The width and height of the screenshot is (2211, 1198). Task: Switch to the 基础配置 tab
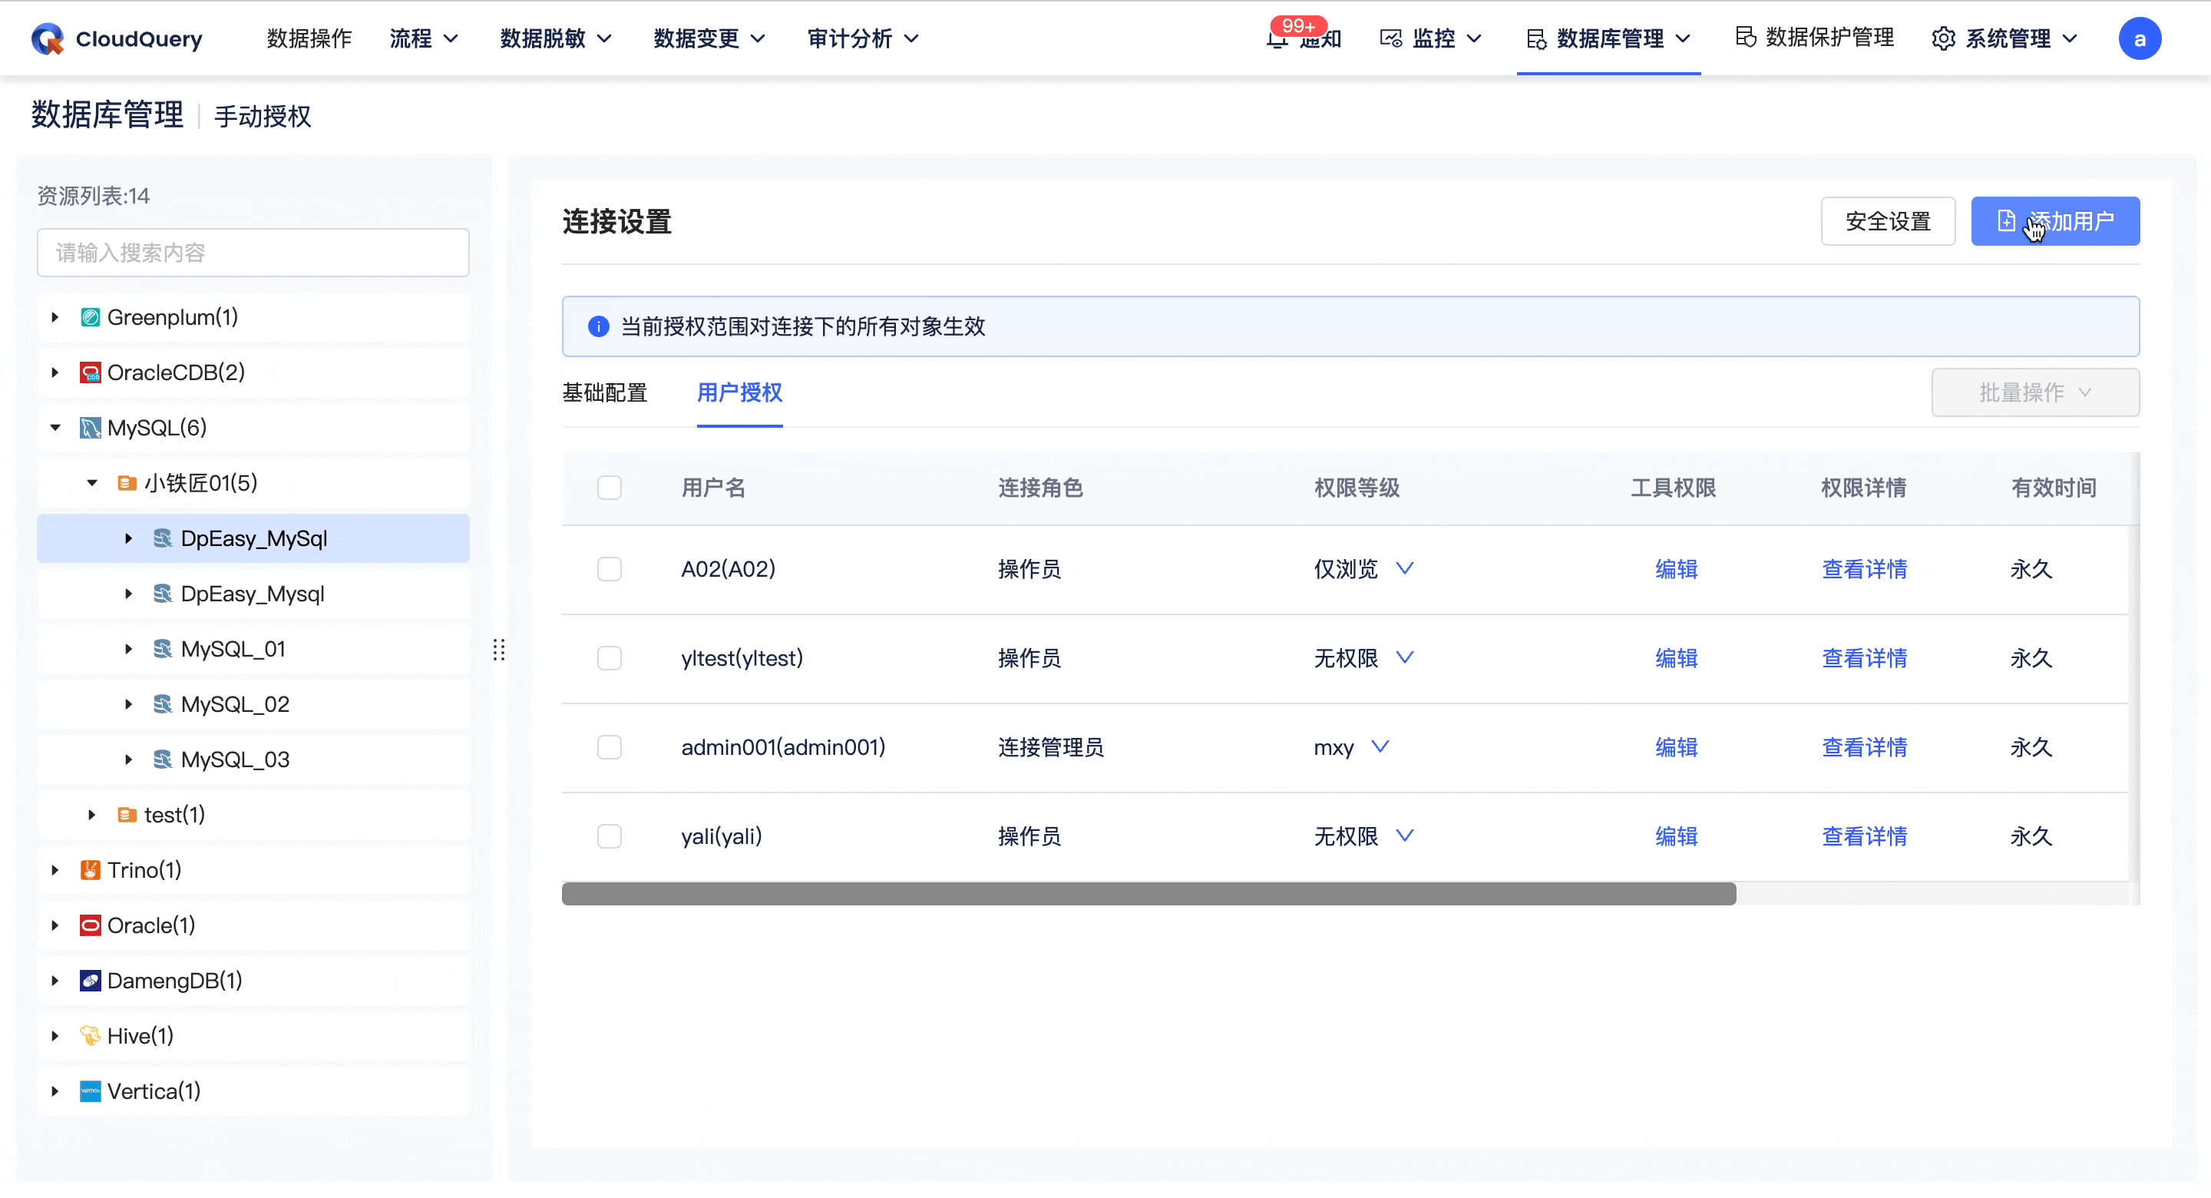(x=604, y=392)
